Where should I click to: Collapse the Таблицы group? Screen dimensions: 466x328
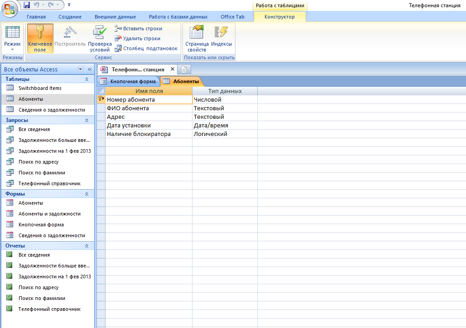[87, 79]
